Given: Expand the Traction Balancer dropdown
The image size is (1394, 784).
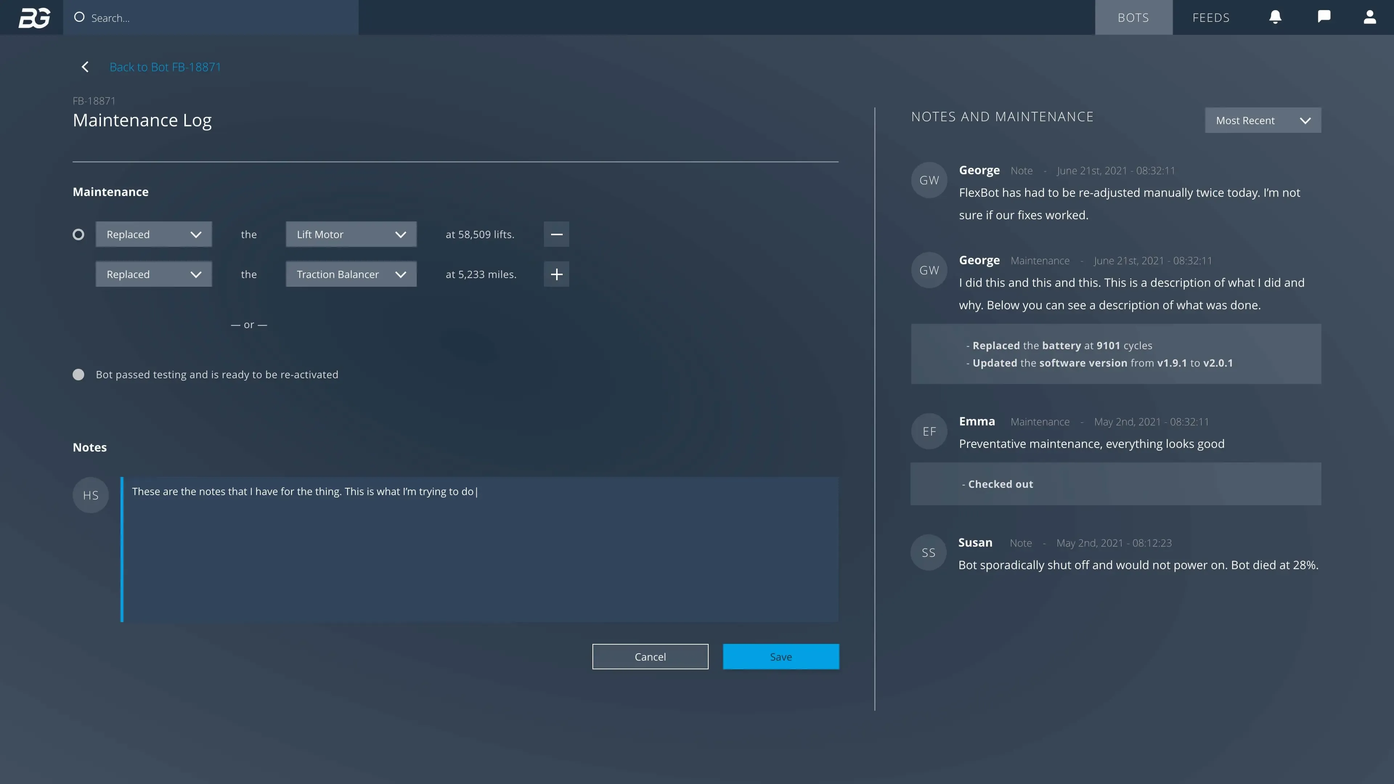Looking at the screenshot, I should (x=351, y=274).
